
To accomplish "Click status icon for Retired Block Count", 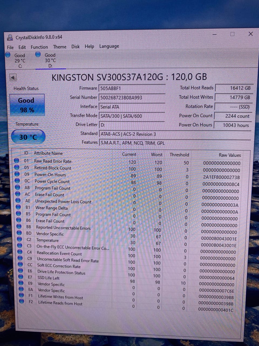I will [17, 167].
